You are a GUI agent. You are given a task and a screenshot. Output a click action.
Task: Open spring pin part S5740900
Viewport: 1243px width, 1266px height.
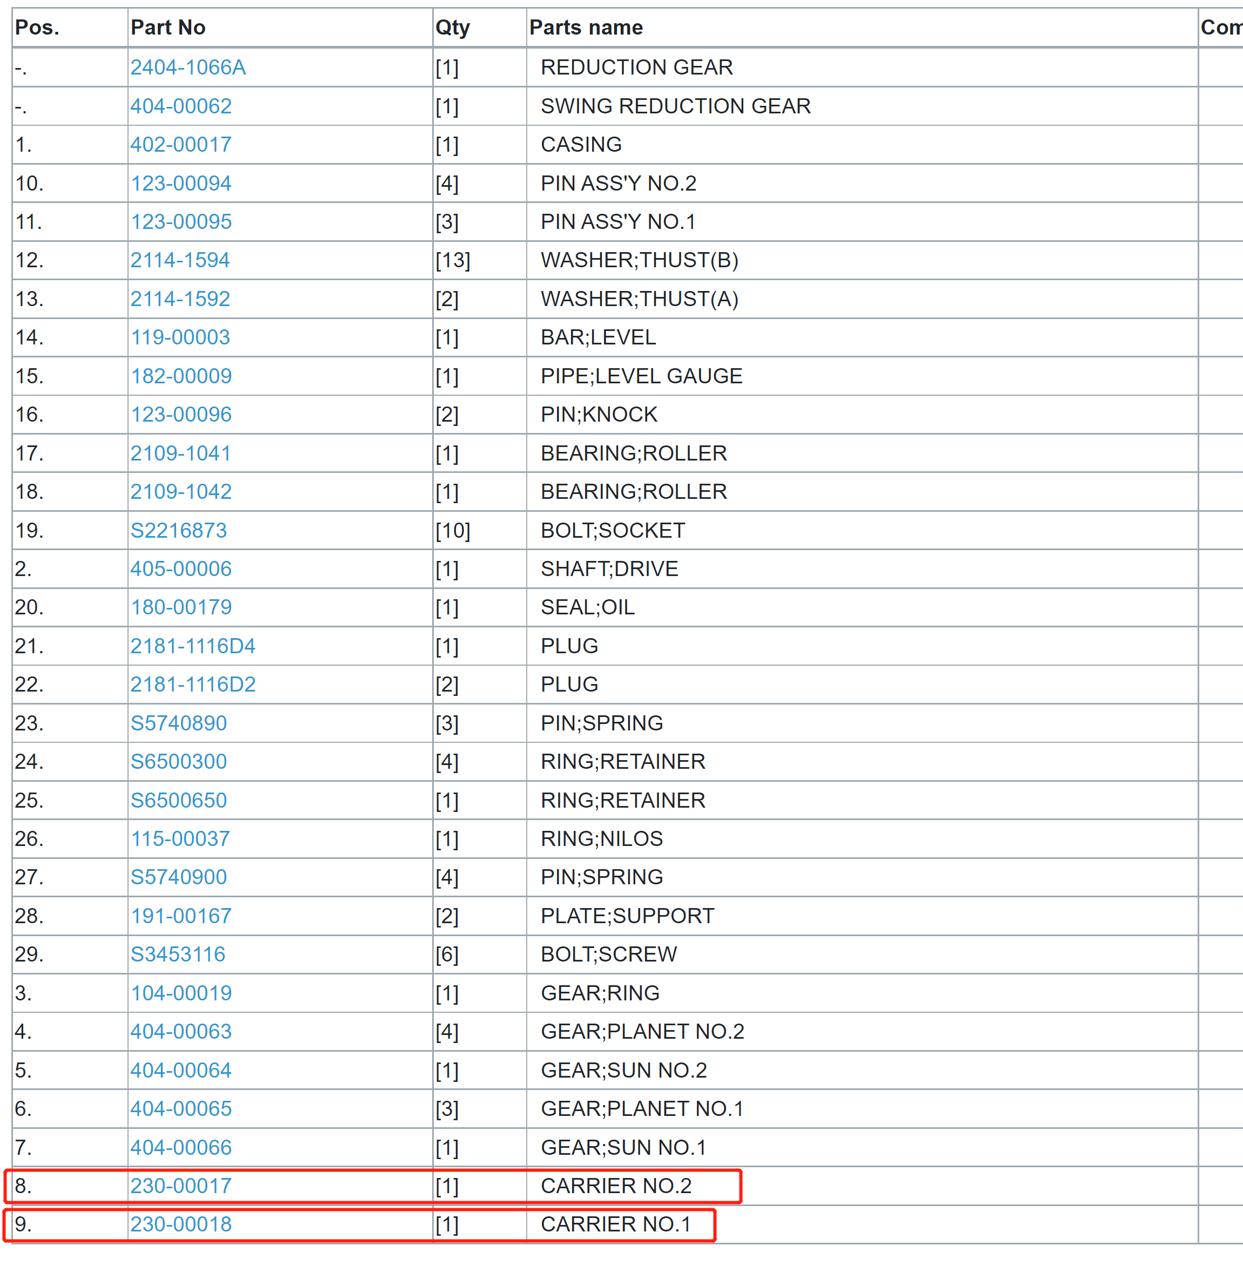click(178, 878)
